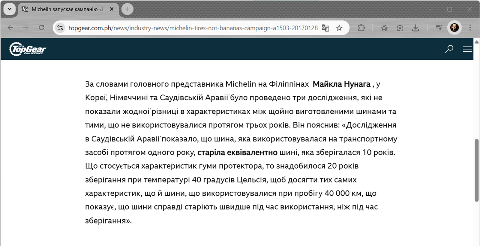The height and width of the screenshot is (246, 480).
Task: Open the Extensions puzzle icon
Action: [x=361, y=28]
